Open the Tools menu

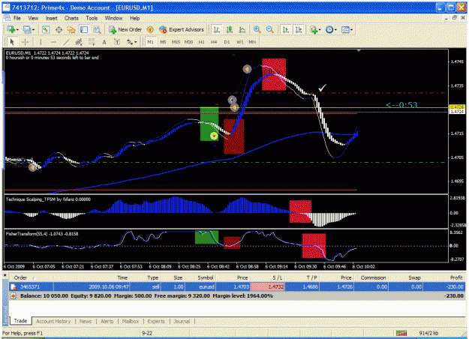(x=92, y=18)
